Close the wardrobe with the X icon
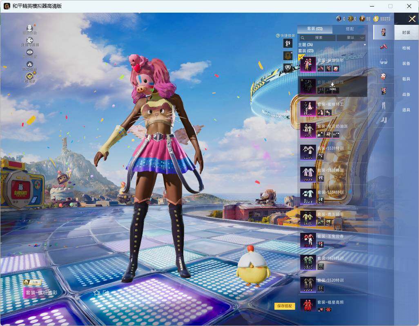 [412, 19]
